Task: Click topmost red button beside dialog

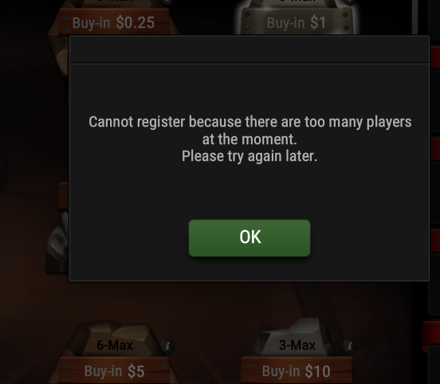Action: 435,57
